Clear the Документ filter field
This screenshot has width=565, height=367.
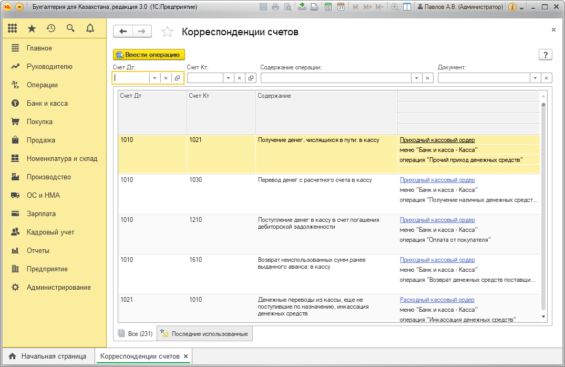pos(547,78)
